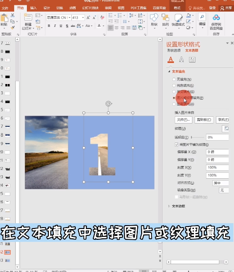Toggle Strikethrough (abc) formatting

[73, 26]
